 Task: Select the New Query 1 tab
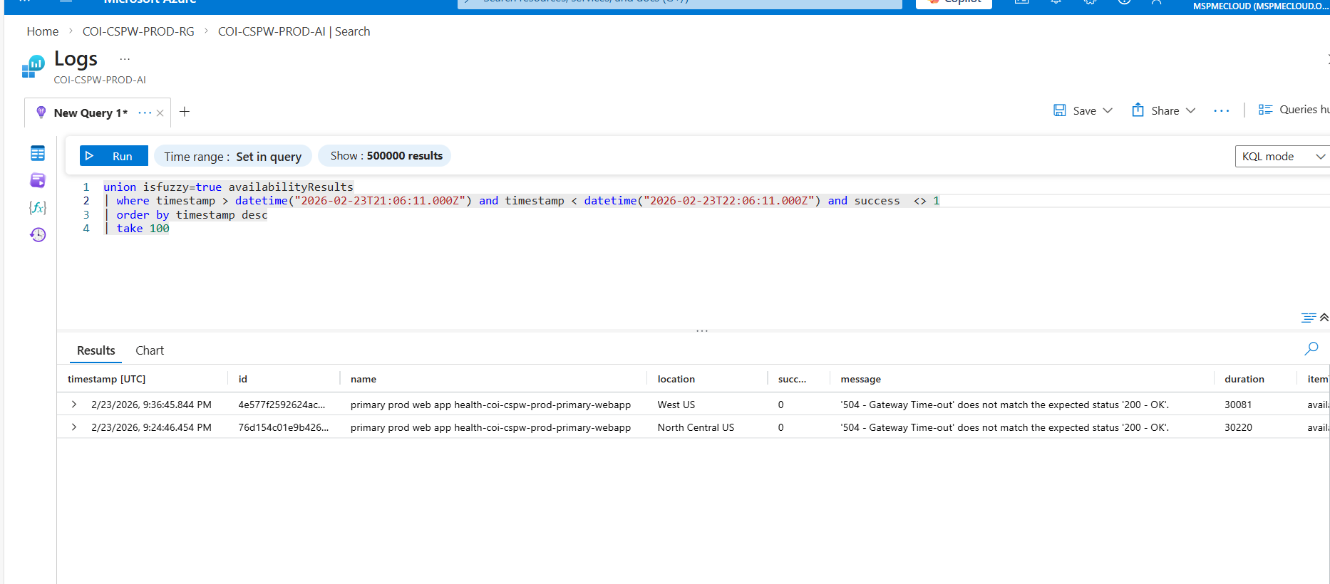[x=91, y=113]
